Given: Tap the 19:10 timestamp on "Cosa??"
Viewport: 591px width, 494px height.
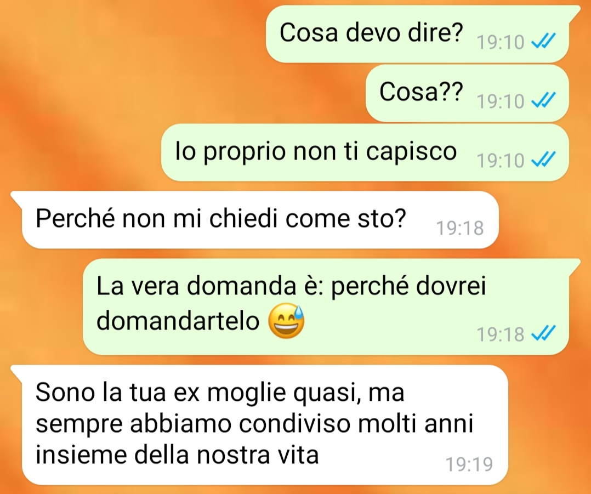Looking at the screenshot, I should coord(501,101).
